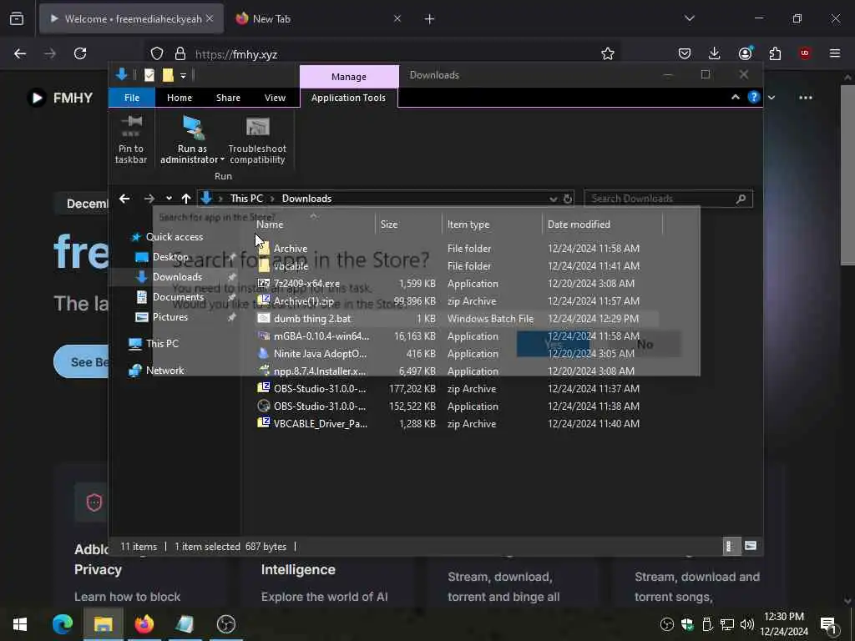
Task: Select Pictures in navigation pane
Action: point(169,316)
